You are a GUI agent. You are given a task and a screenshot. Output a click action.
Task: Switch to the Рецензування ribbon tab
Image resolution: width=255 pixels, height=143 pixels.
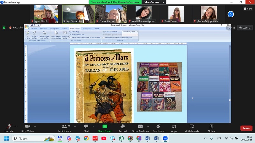(87, 29)
